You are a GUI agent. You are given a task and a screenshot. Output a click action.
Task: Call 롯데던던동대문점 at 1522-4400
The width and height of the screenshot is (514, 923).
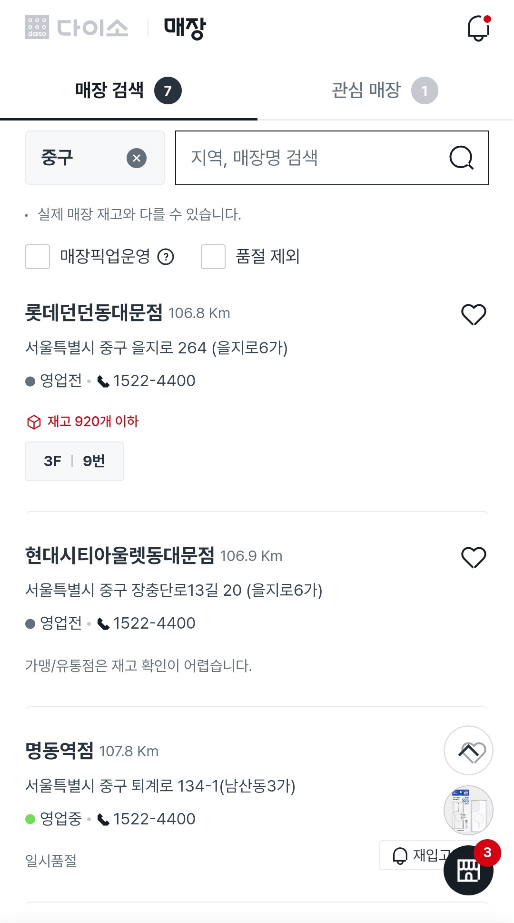click(147, 381)
